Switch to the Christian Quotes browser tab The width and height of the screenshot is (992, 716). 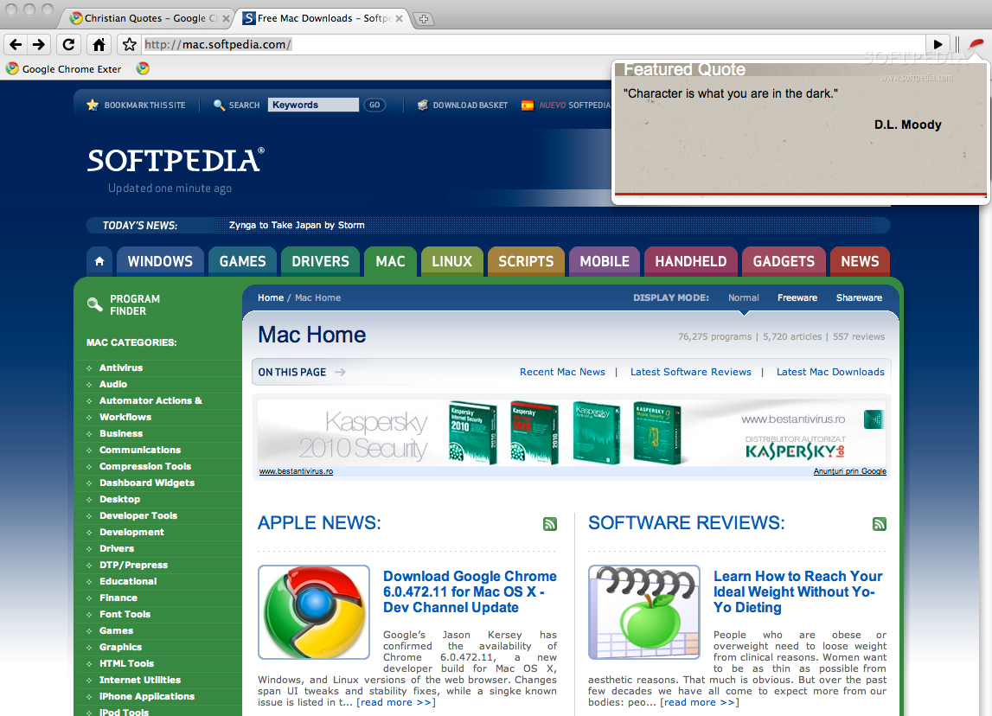(x=147, y=18)
